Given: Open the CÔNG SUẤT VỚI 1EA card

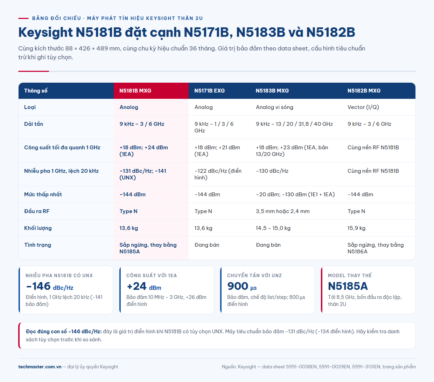Looking at the screenshot, I should [x=167, y=290].
